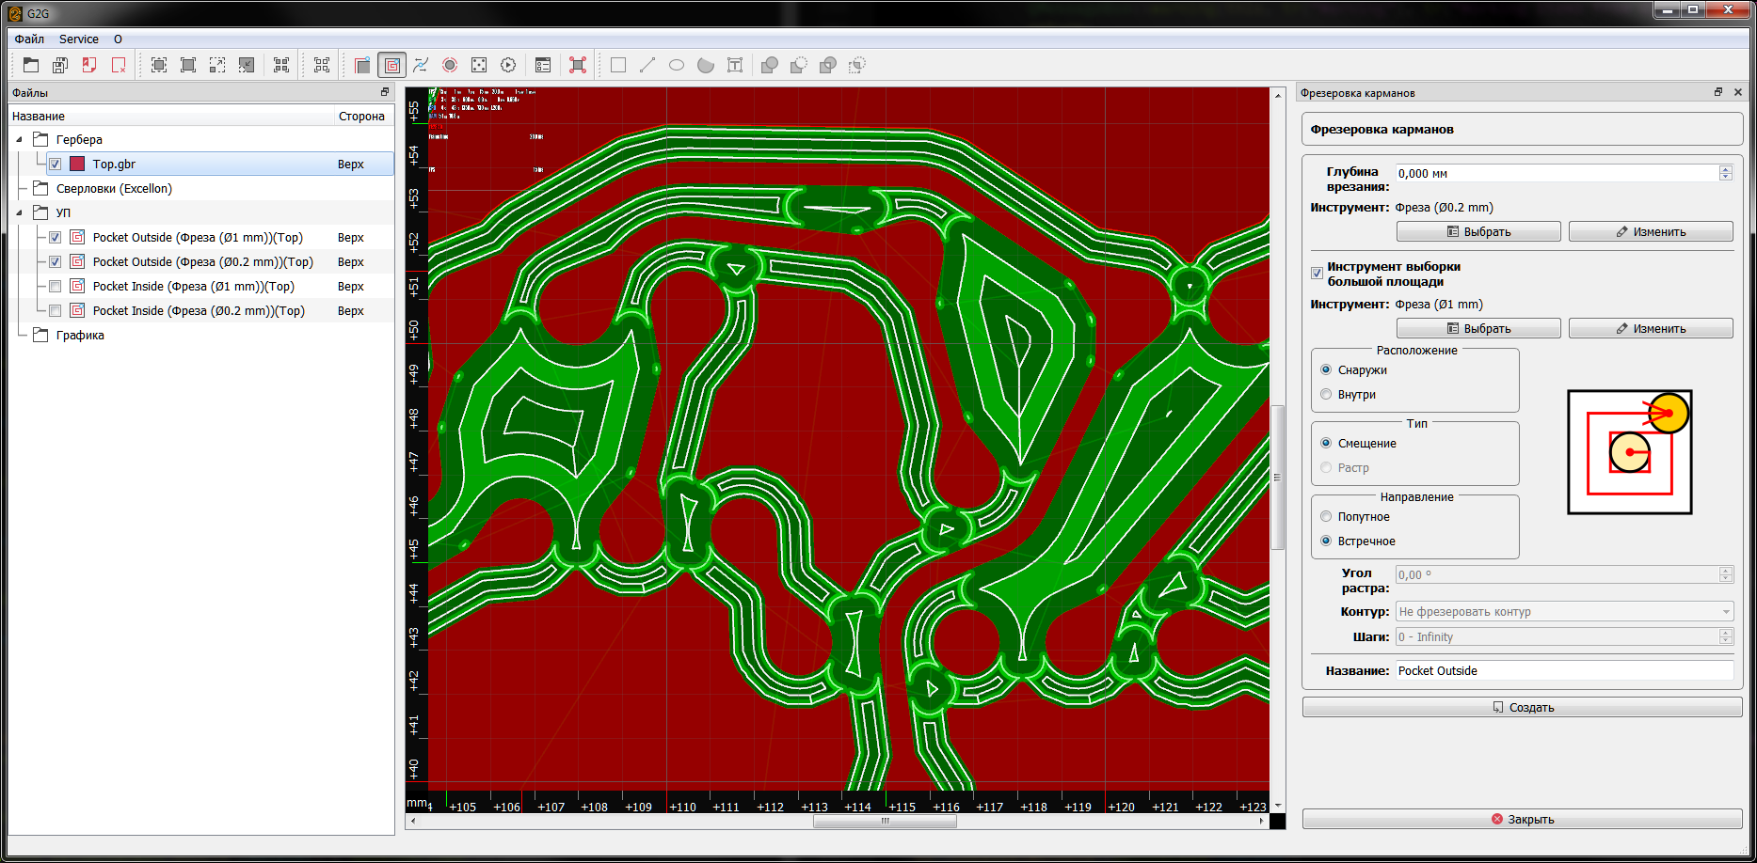
Task: Select the rectangle drawing tool
Action: [x=618, y=65]
